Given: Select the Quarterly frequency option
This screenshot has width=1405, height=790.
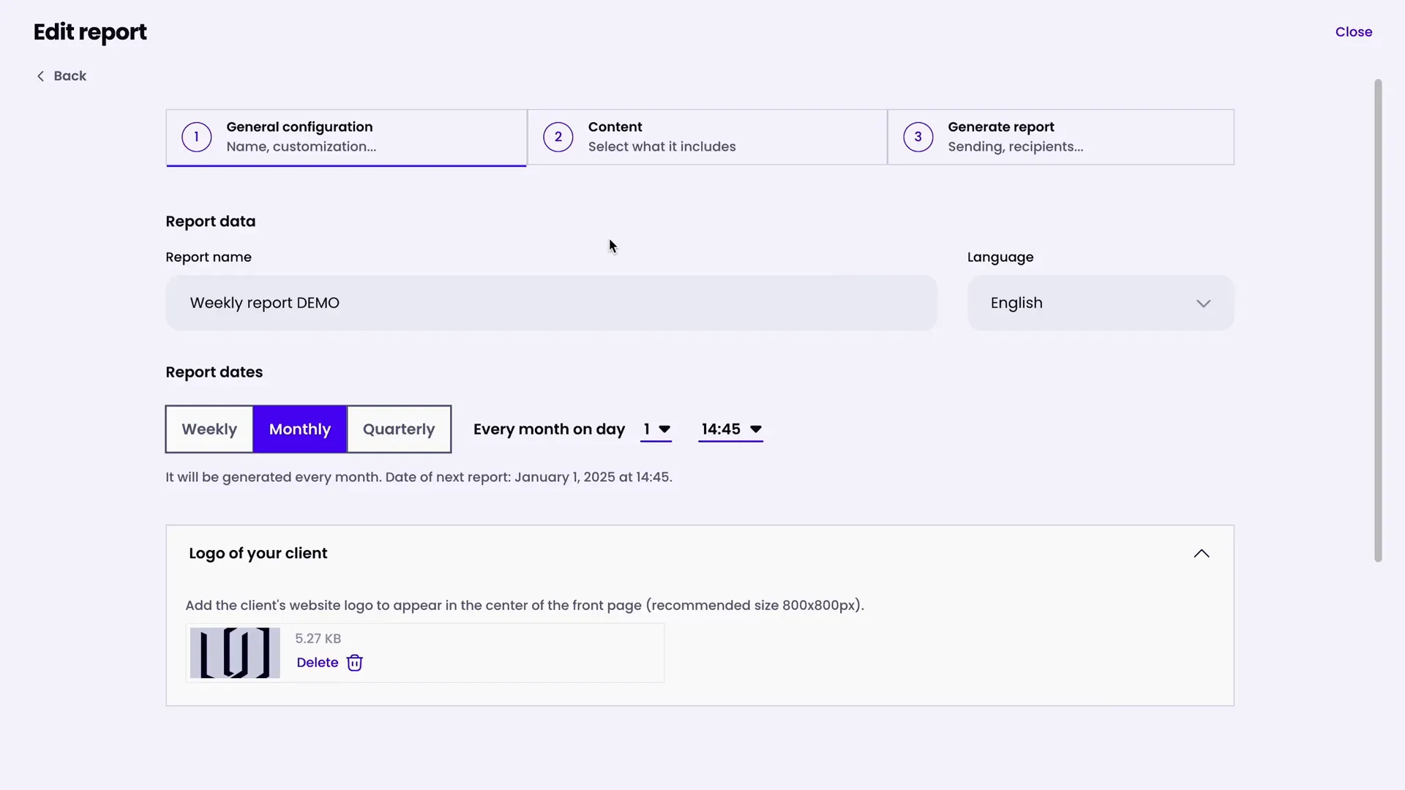Looking at the screenshot, I should click(x=399, y=429).
